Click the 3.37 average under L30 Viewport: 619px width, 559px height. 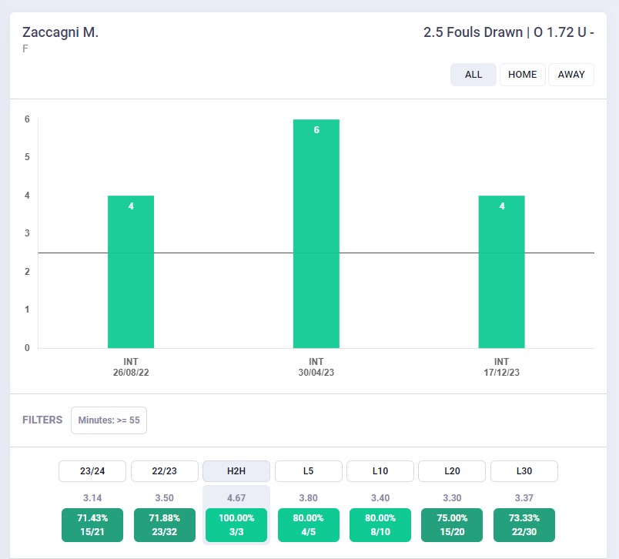pos(524,498)
